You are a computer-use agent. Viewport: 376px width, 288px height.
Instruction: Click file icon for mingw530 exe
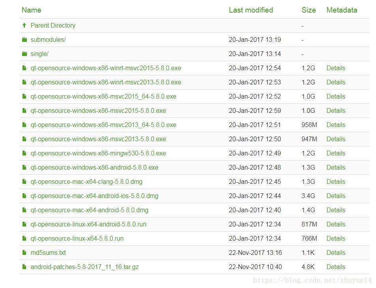(x=24, y=153)
